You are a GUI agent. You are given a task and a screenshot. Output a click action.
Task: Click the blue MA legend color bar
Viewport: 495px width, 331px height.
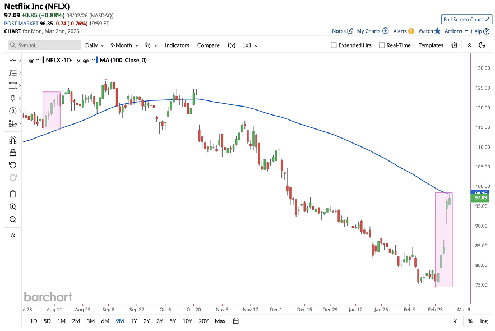pos(98,60)
